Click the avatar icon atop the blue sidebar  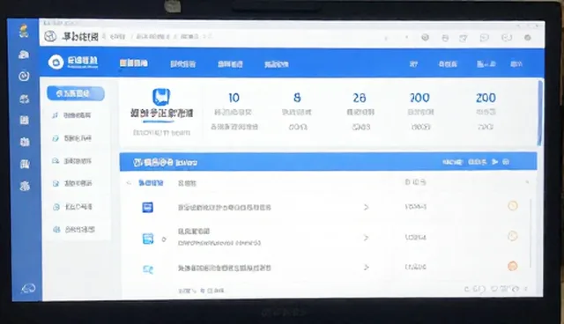click(x=24, y=31)
